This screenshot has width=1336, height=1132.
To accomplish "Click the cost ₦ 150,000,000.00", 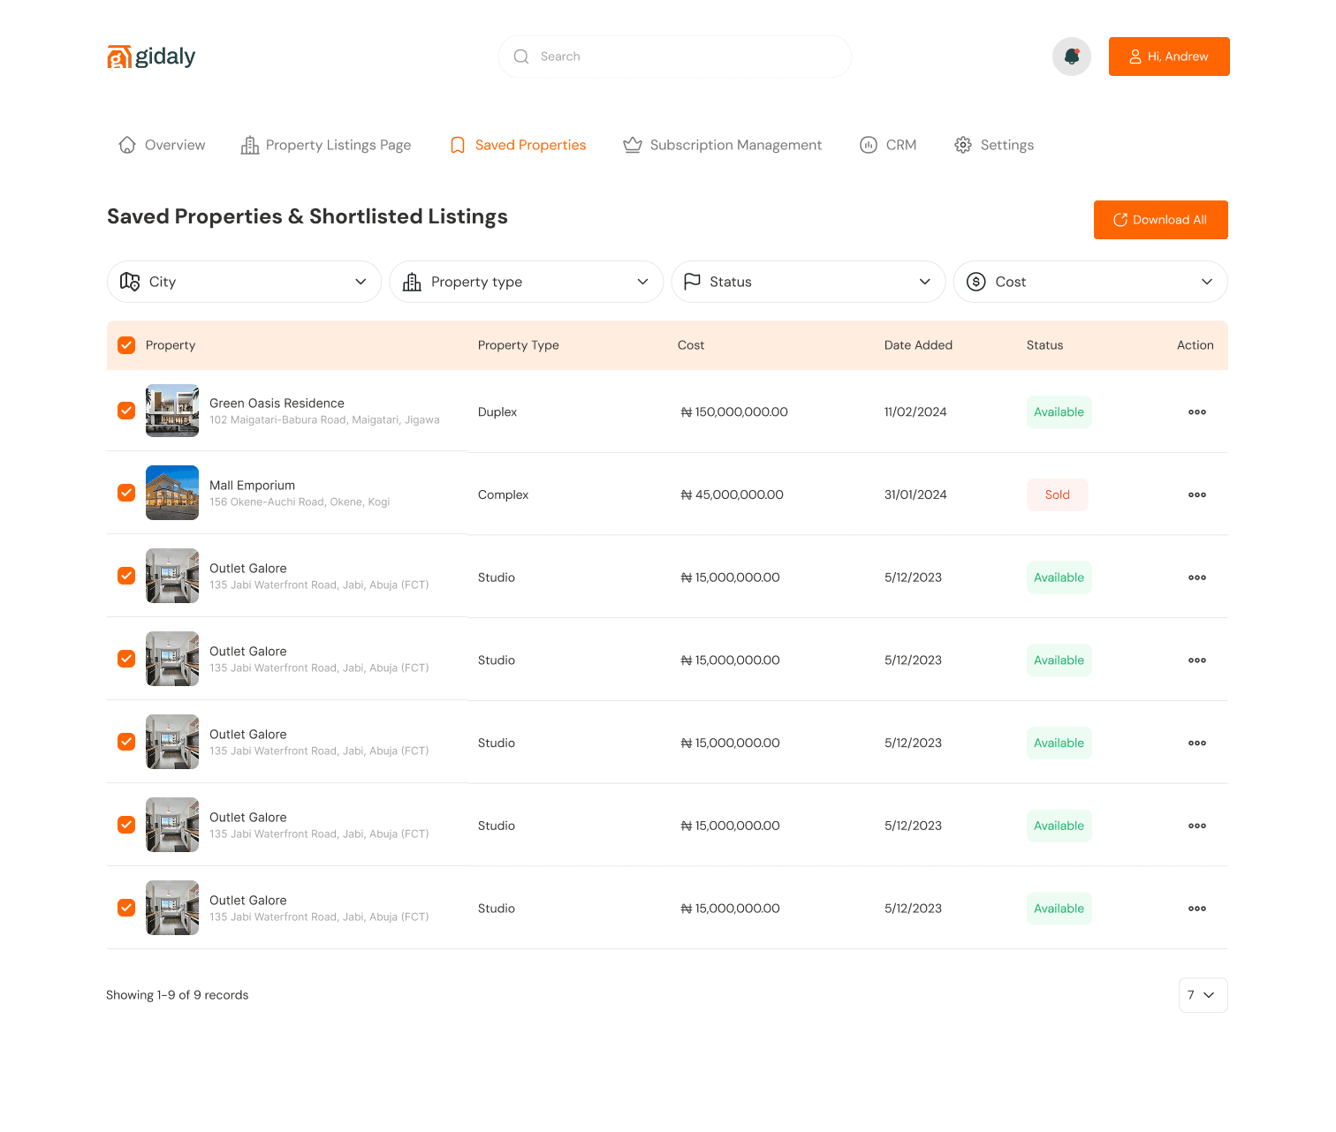I will (734, 412).
